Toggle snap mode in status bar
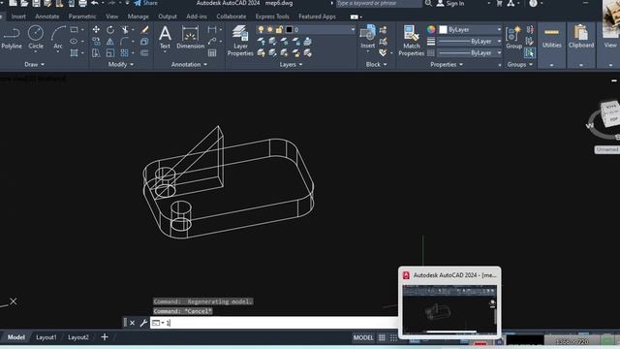620x349 pixels. point(393,337)
